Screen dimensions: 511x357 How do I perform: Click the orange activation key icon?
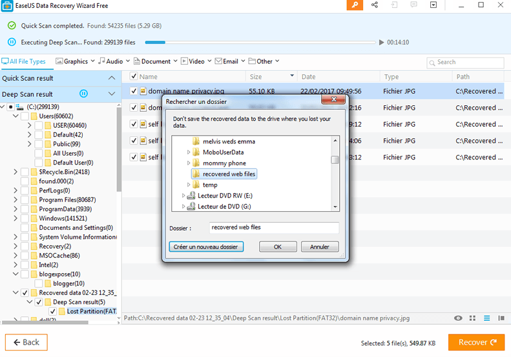point(355,5)
